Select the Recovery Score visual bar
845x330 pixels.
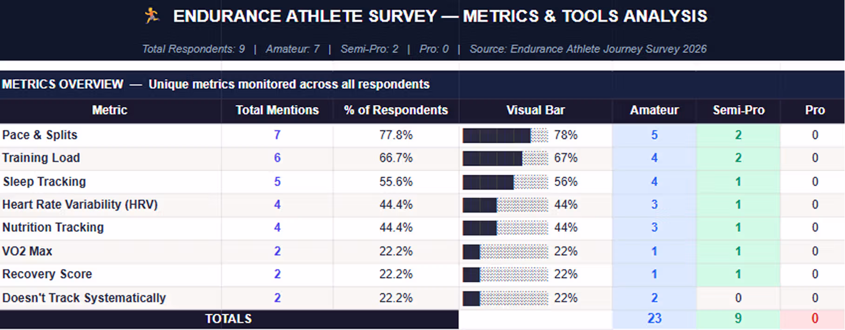point(505,274)
